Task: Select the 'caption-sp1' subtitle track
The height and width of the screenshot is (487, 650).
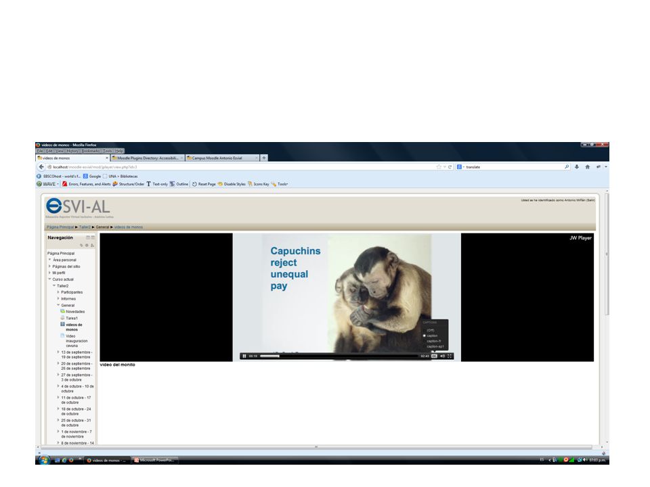Action: pyautogui.click(x=435, y=346)
